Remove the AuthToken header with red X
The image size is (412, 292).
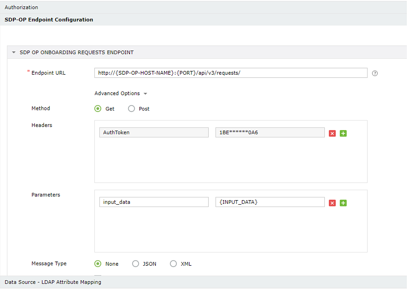[332, 133]
